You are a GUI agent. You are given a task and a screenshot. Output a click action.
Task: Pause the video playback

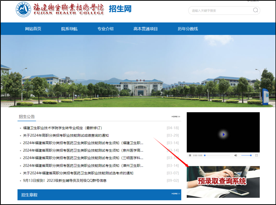coord(190,155)
